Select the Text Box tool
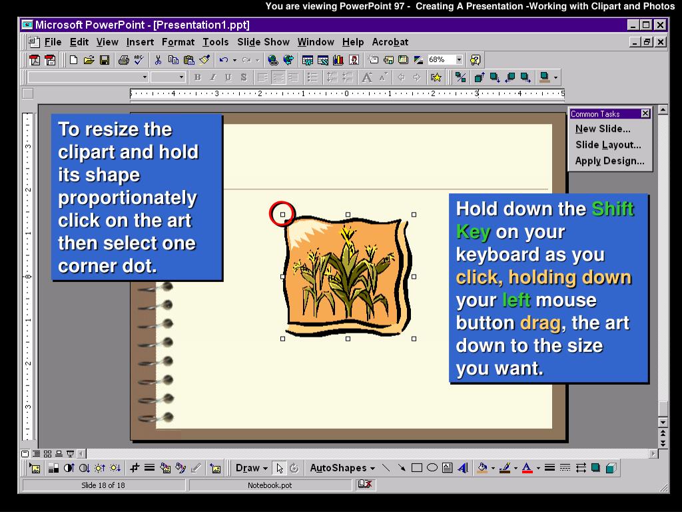The width and height of the screenshot is (682, 512). click(447, 468)
